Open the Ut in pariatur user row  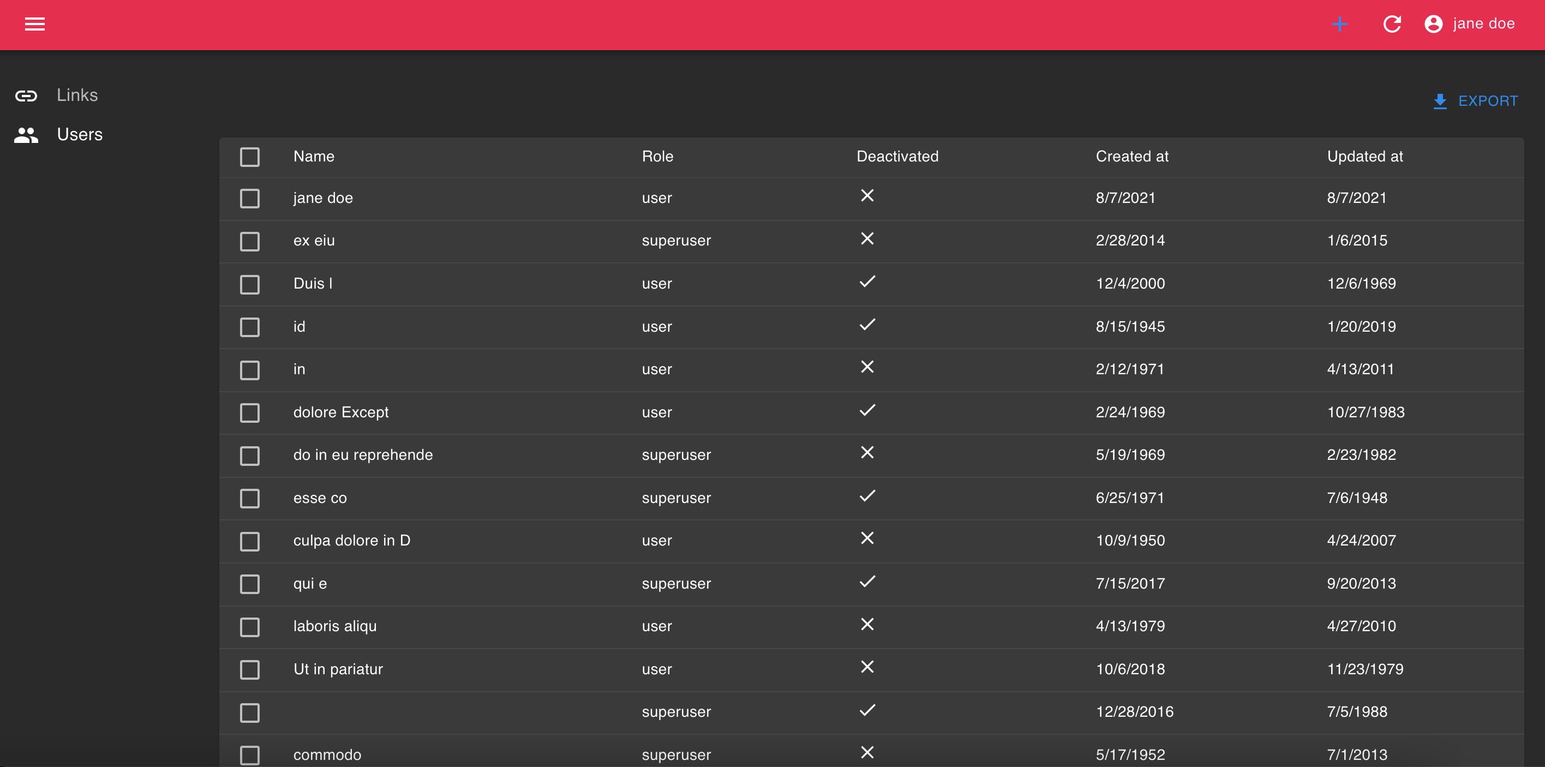coord(338,669)
